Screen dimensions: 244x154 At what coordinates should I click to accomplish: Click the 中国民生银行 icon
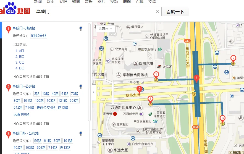click(155, 121)
